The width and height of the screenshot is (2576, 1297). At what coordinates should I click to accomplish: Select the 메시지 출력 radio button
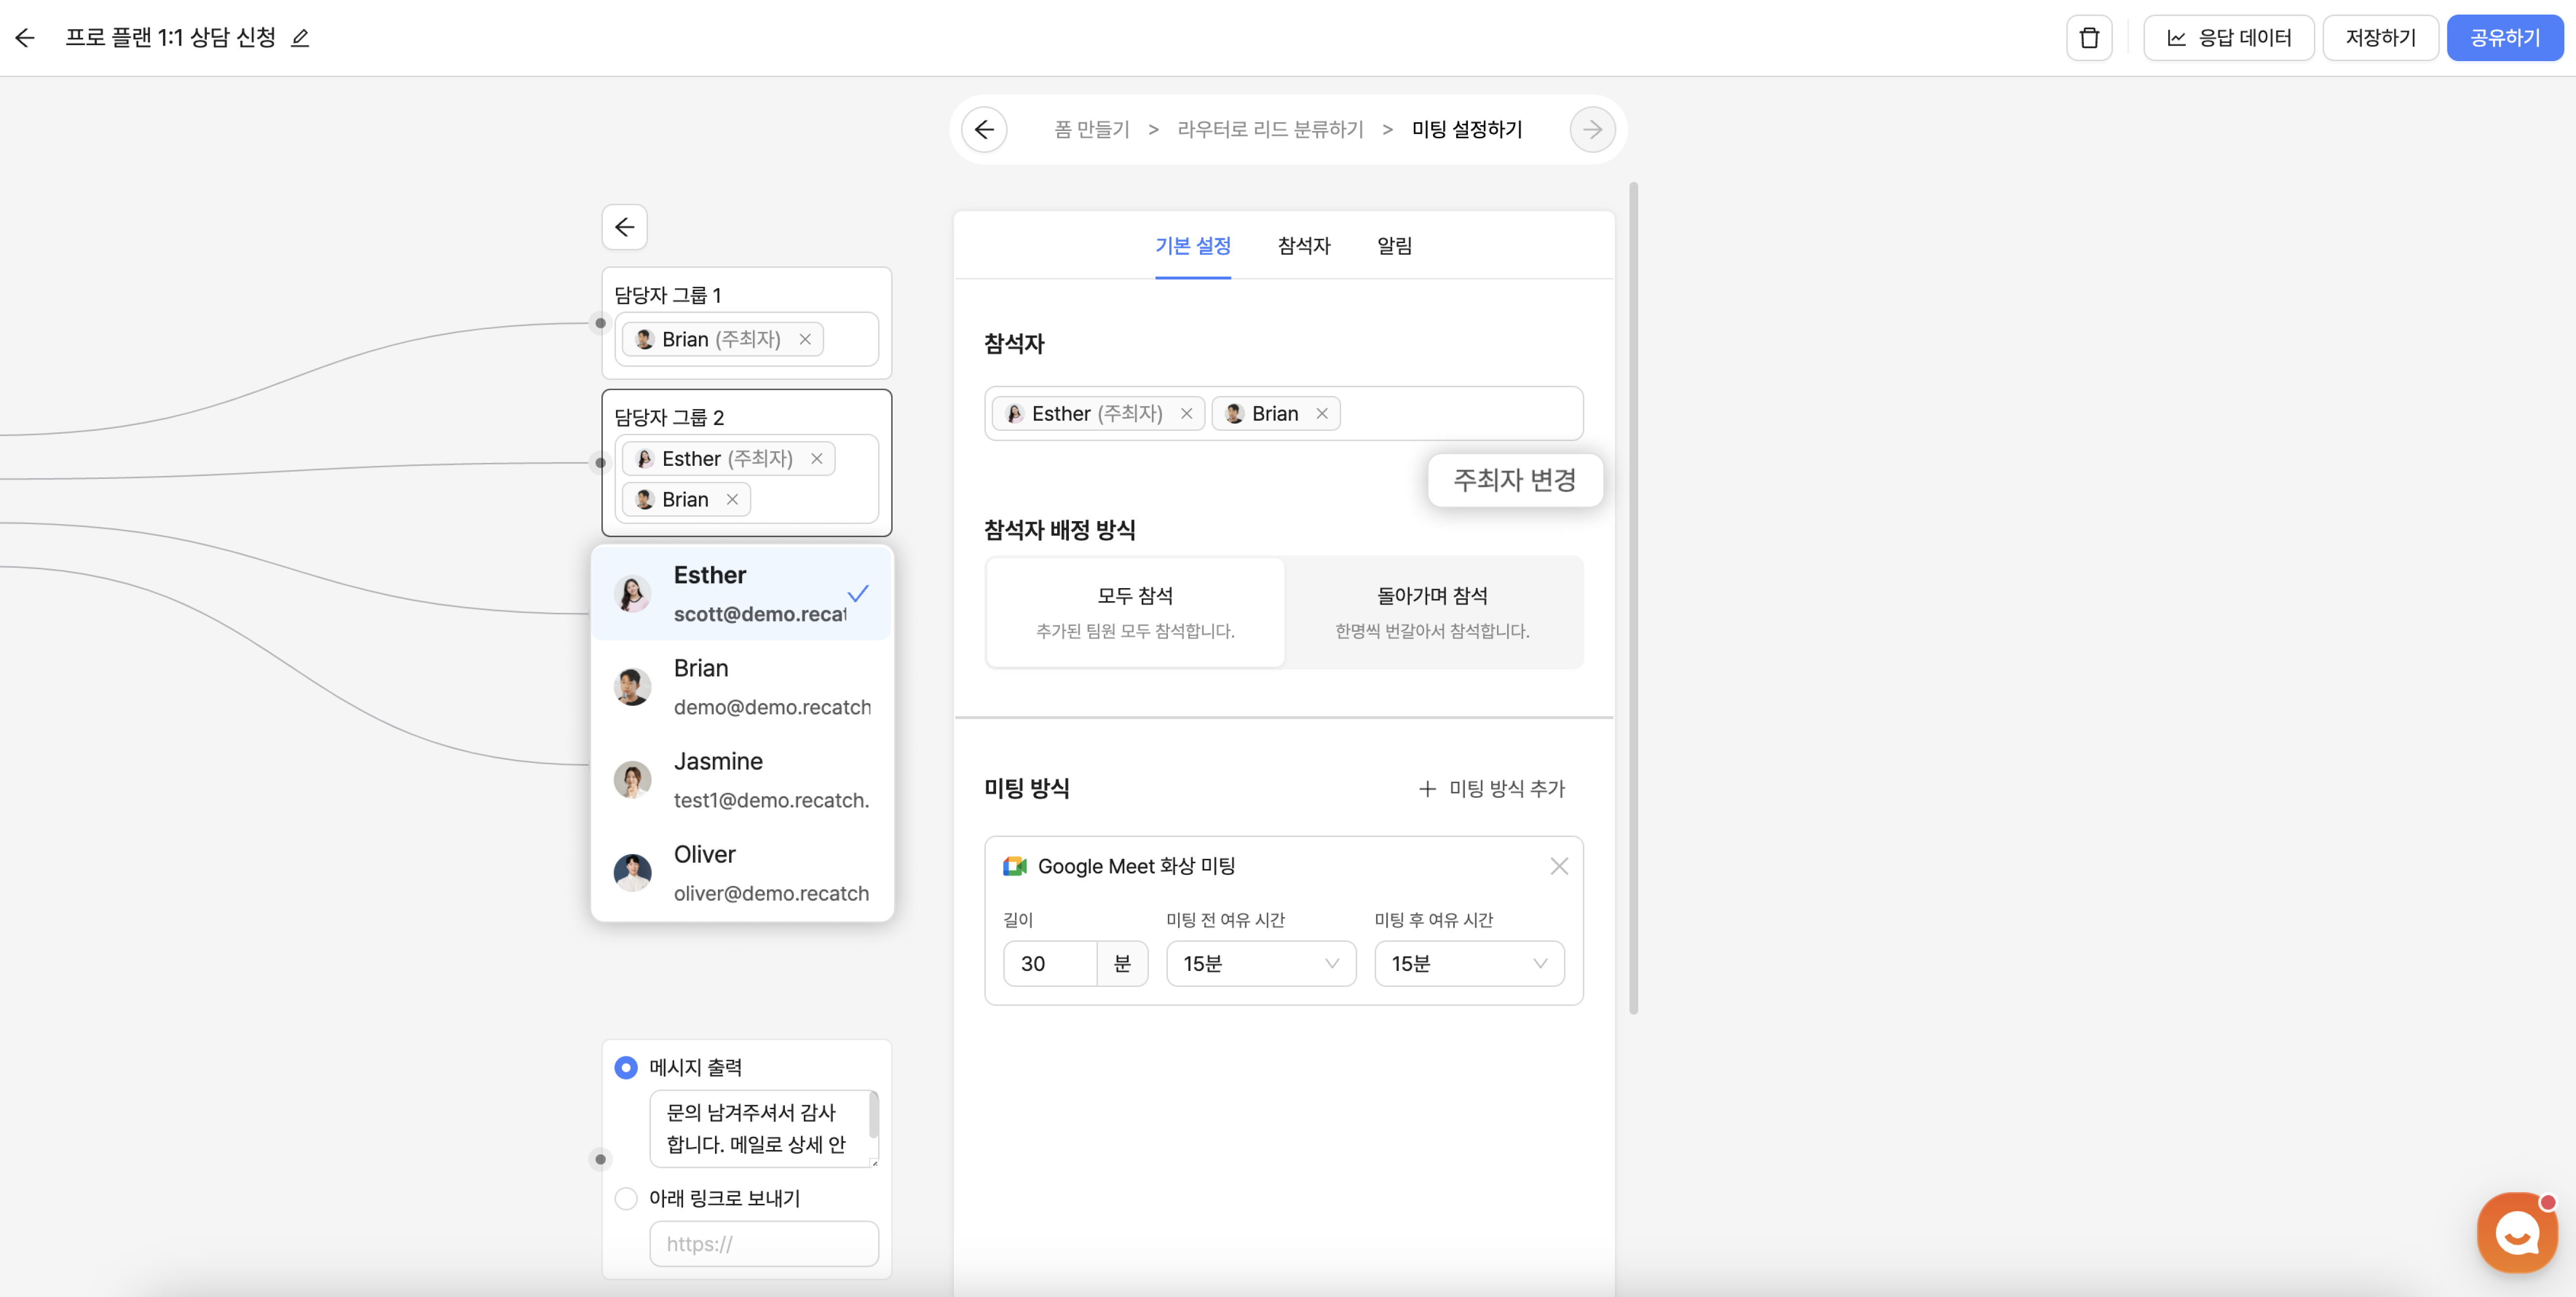(x=626, y=1067)
